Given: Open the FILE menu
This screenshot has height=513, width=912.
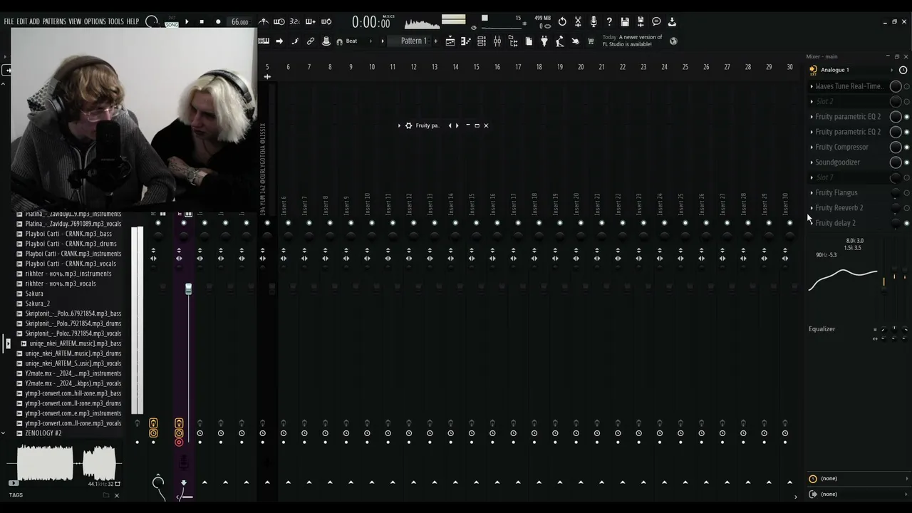Looking at the screenshot, I should pyautogui.click(x=9, y=22).
